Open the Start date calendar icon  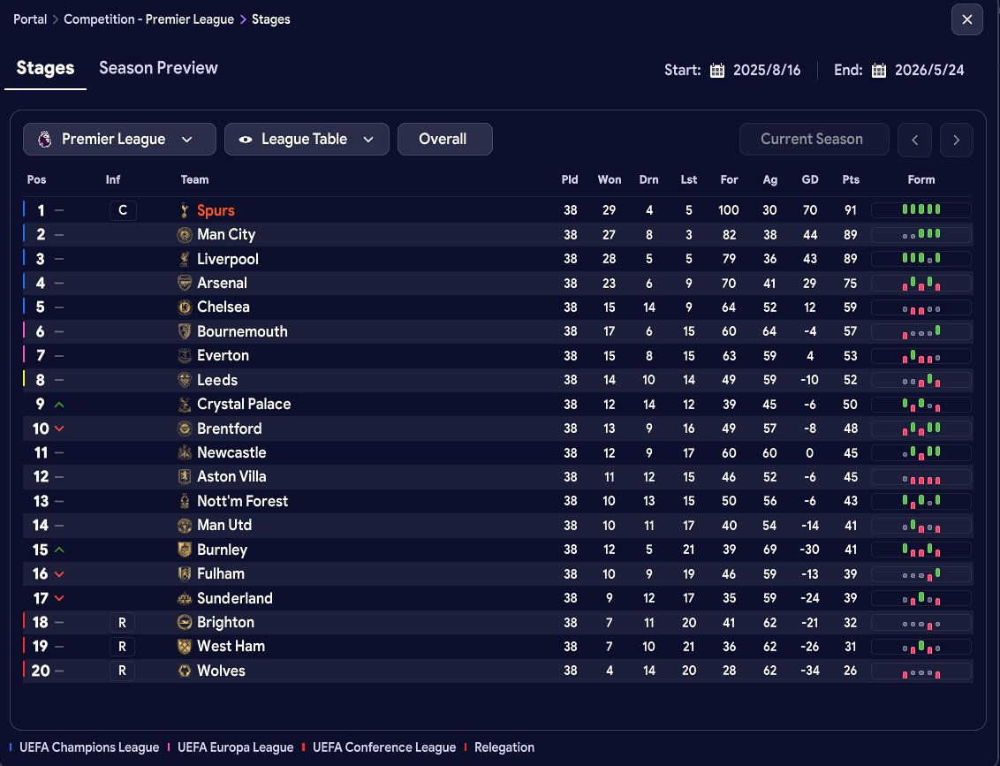coord(717,71)
